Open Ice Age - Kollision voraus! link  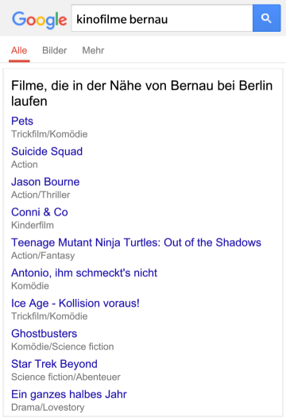[x=75, y=304]
